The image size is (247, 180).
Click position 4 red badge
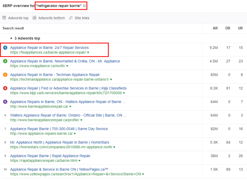tap(5, 88)
